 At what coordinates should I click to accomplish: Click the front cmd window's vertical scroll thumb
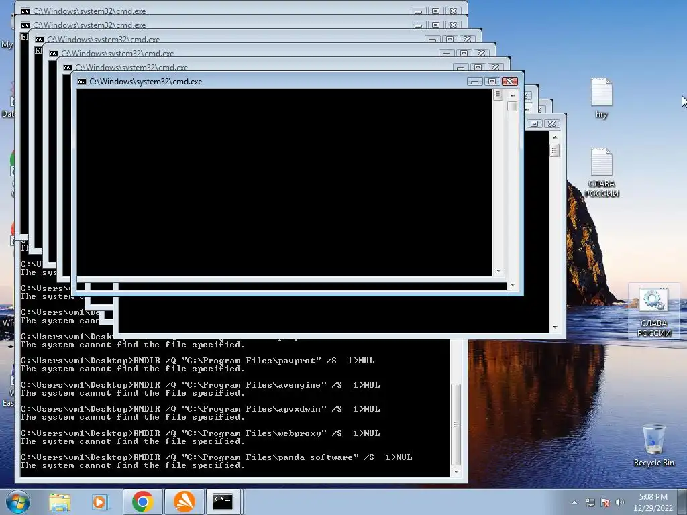(512, 107)
